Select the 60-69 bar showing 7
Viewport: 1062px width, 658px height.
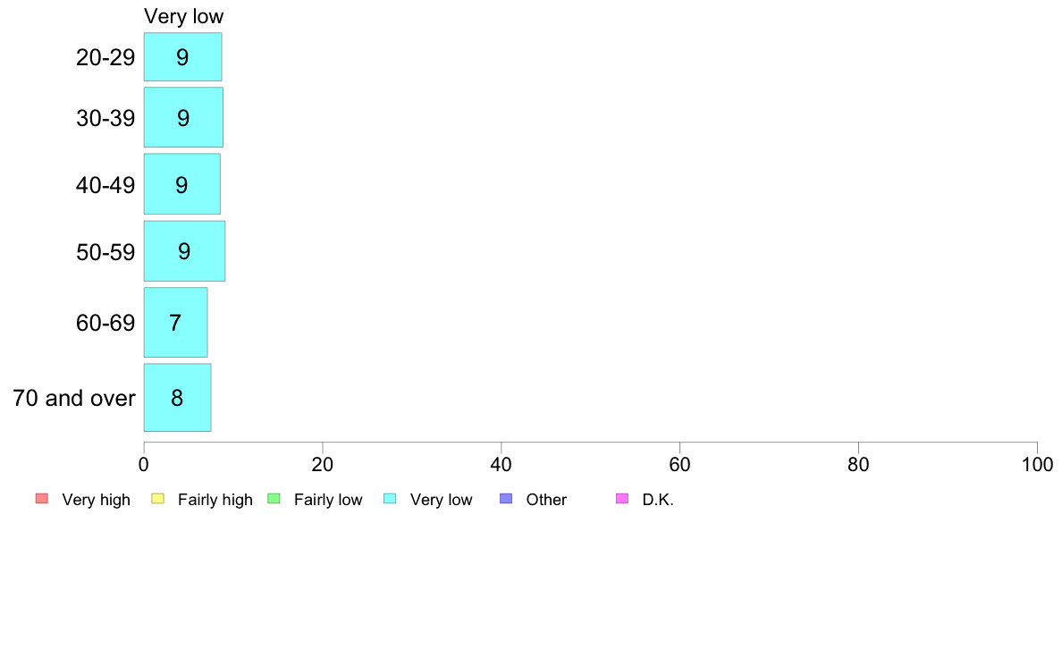pyautogui.click(x=175, y=323)
